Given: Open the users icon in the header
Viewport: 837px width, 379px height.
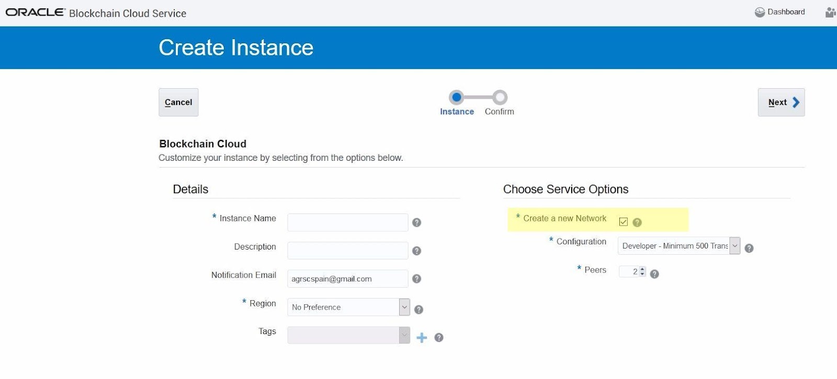Looking at the screenshot, I should click(x=831, y=12).
